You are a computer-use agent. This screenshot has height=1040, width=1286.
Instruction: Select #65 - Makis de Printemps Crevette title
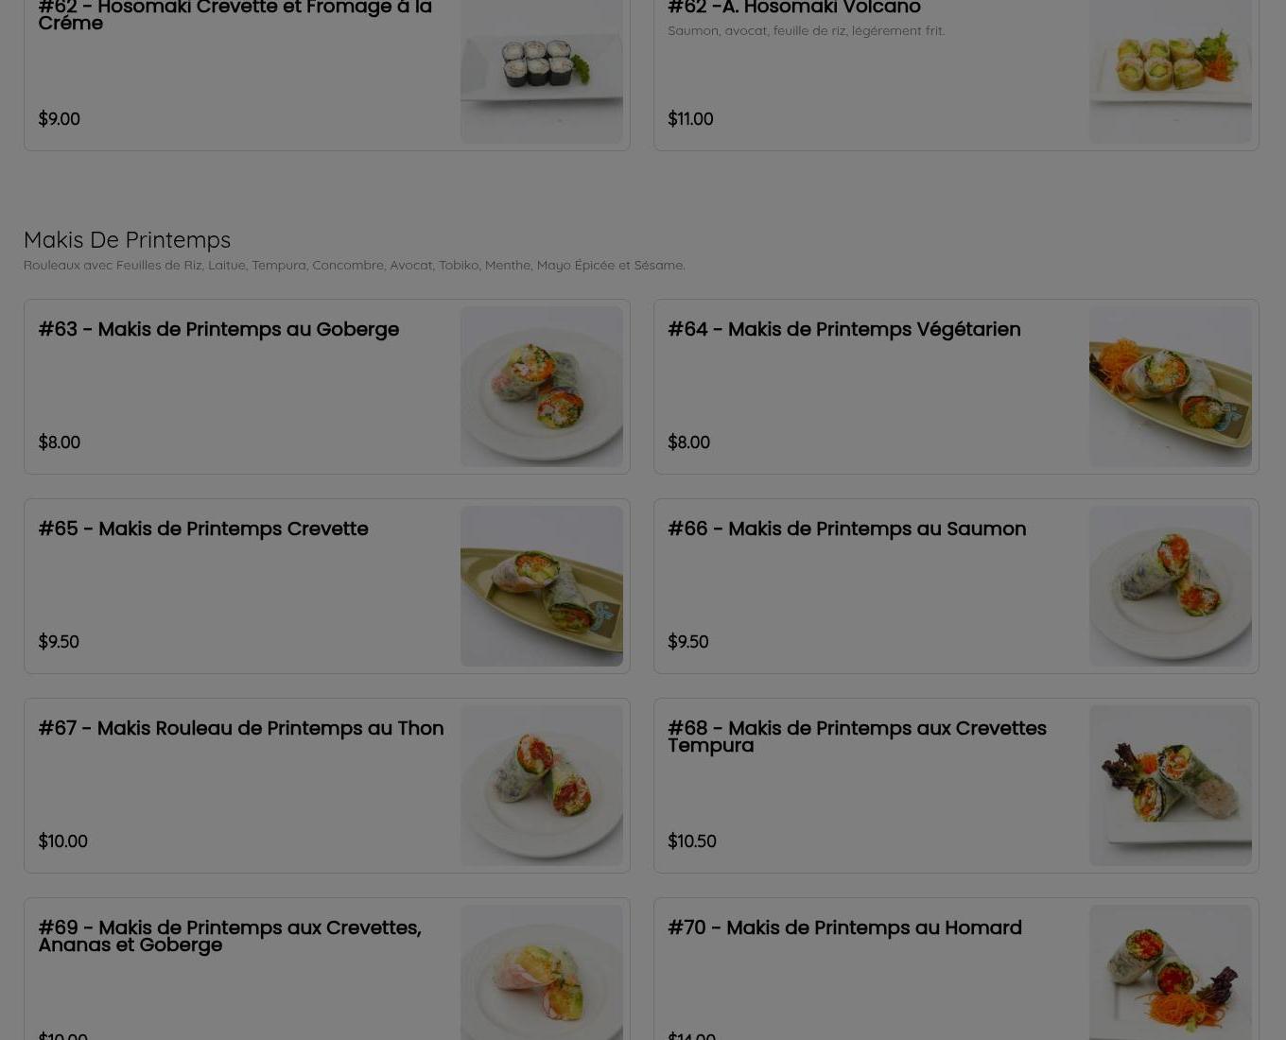pos(203,529)
